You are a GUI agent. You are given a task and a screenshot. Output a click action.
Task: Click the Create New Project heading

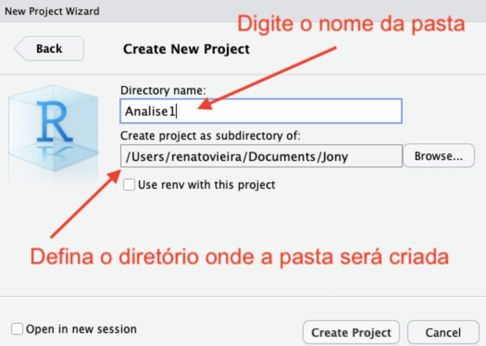[x=186, y=49]
